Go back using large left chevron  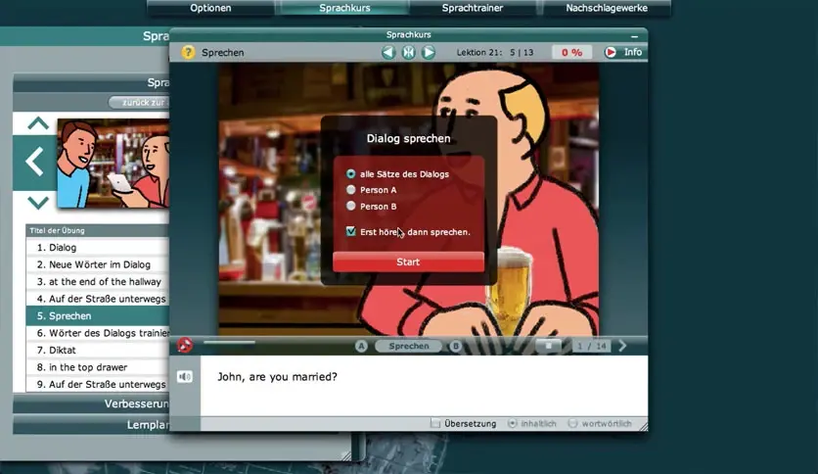[35, 162]
